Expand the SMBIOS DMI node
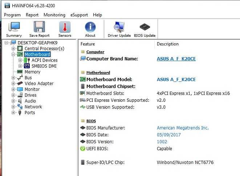The image size is (240, 176). point(20,66)
